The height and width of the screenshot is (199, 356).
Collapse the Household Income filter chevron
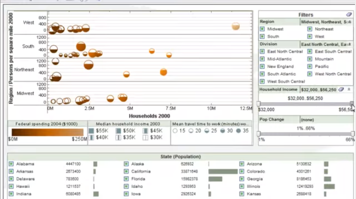pyautogui.click(x=349, y=90)
